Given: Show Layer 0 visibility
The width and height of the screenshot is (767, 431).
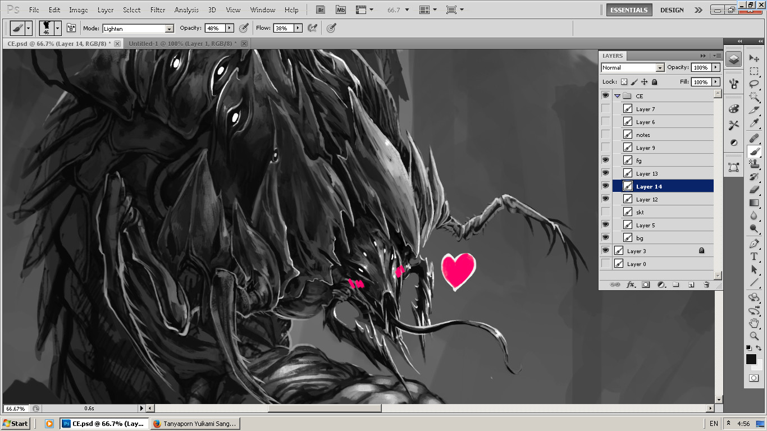Looking at the screenshot, I should (605, 264).
